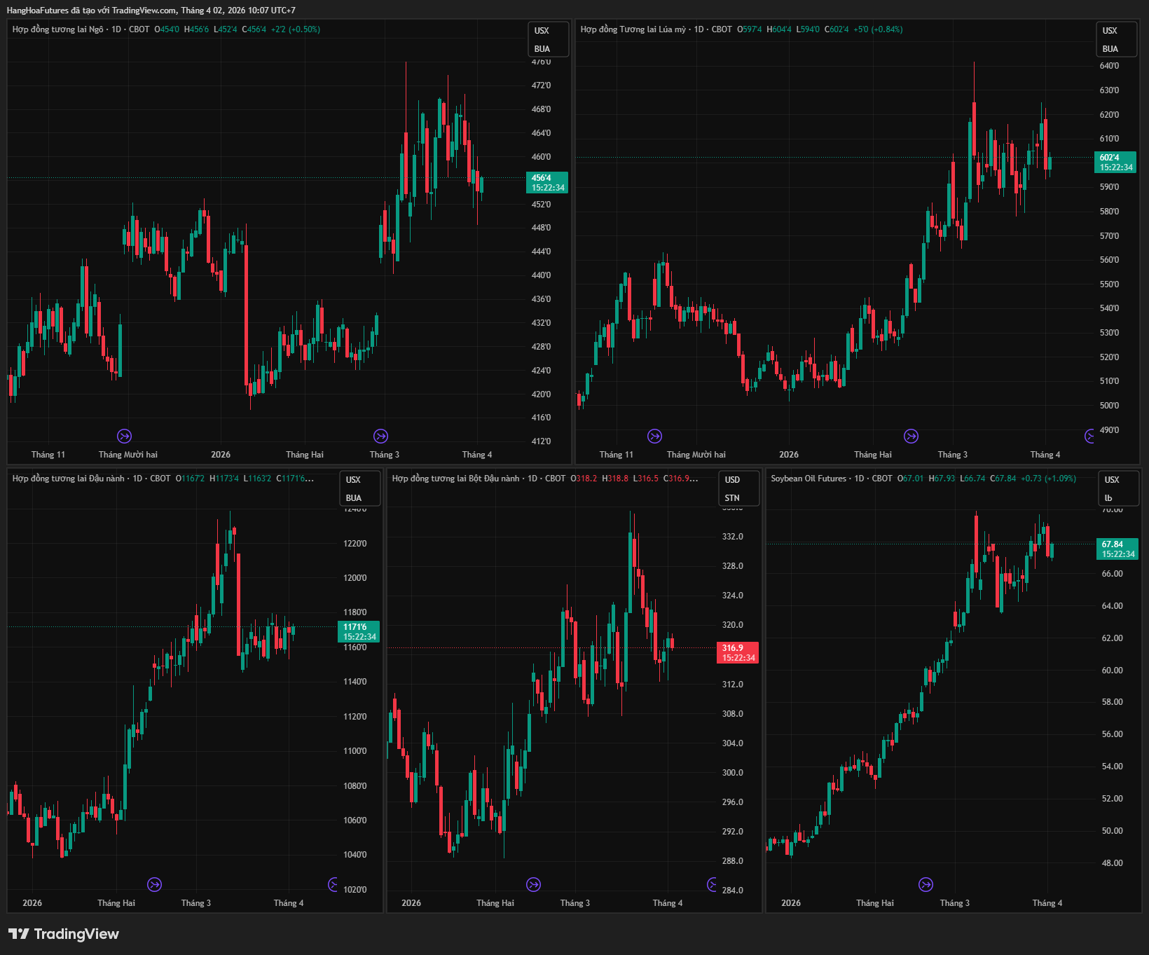The image size is (1149, 955).
Task: Click 'Tháng 4' on Soybean Oil chart time axis
Action: click(1047, 903)
